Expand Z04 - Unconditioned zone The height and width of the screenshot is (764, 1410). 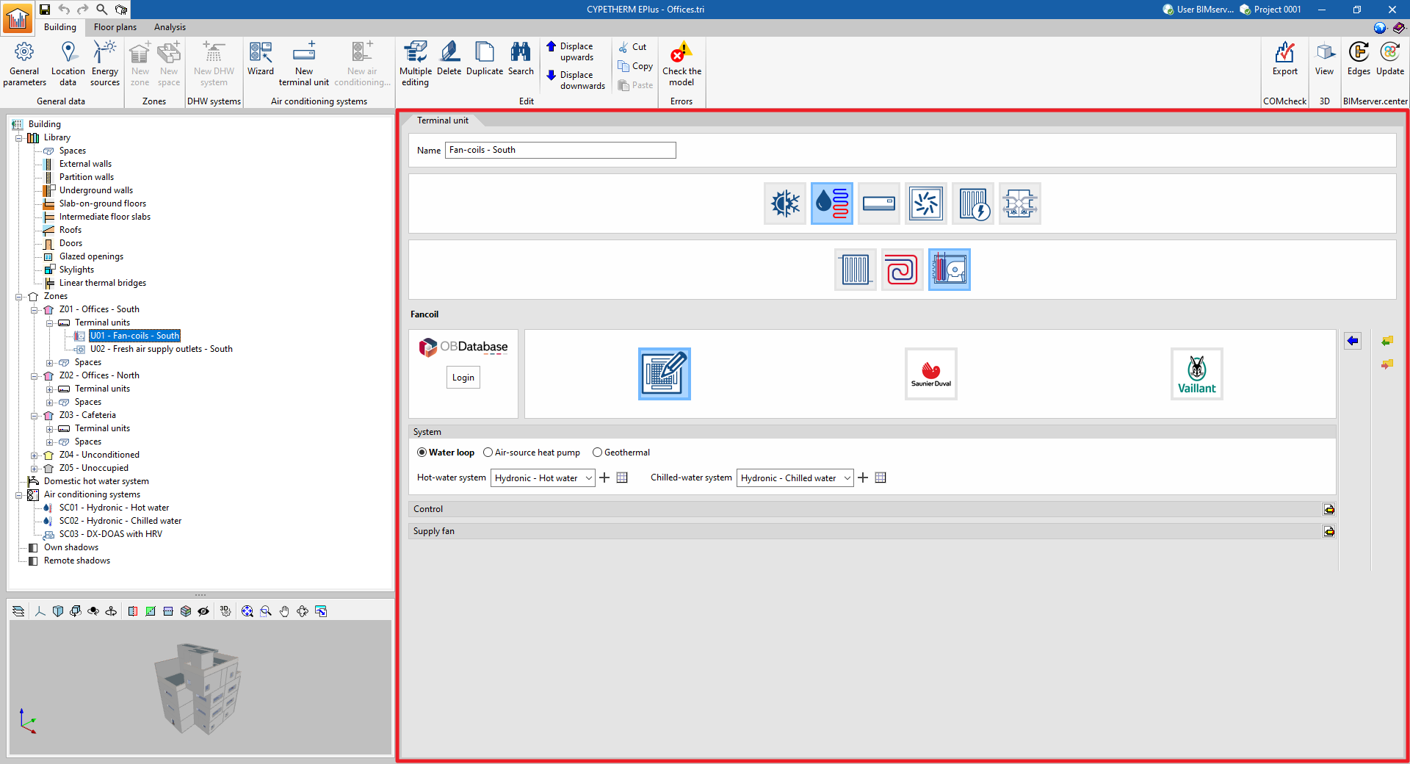pos(34,455)
